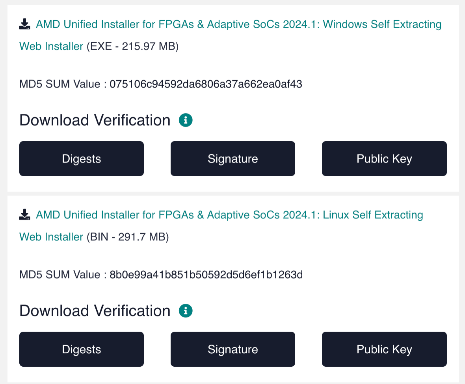Click info icon beside Windows installer Download Verification
This screenshot has width=465, height=384.
(x=186, y=120)
